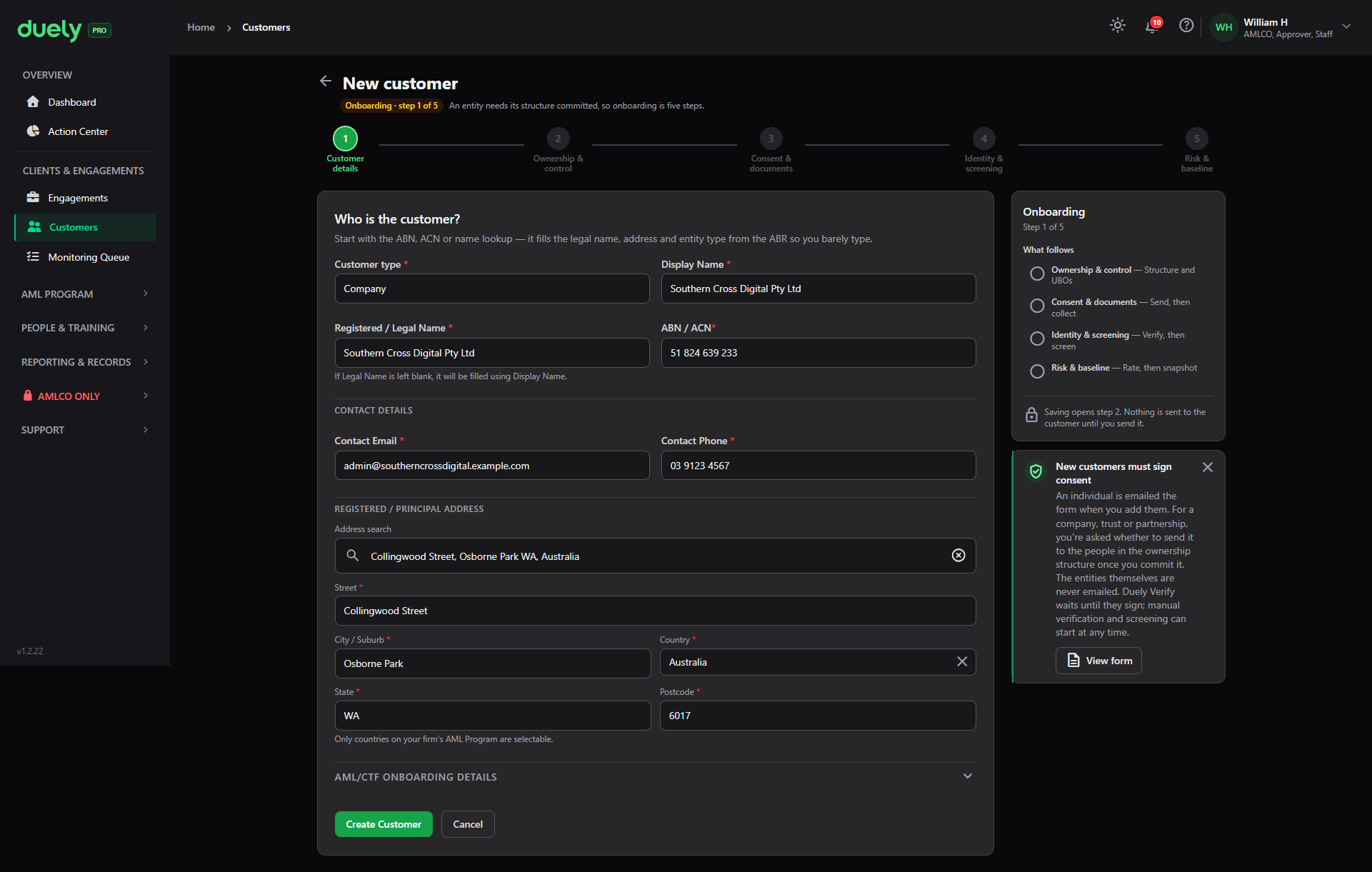
Task: Expand the AMLCO ONLY section
Action: 85,396
